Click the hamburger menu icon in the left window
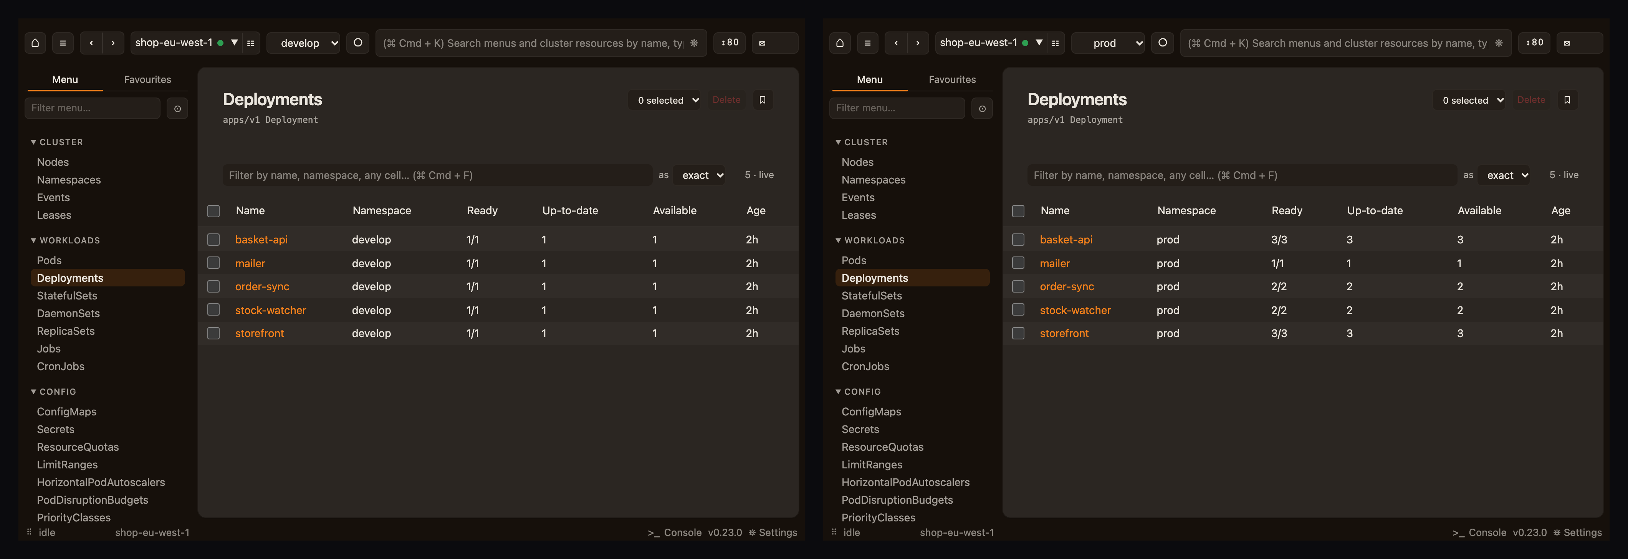 (63, 43)
